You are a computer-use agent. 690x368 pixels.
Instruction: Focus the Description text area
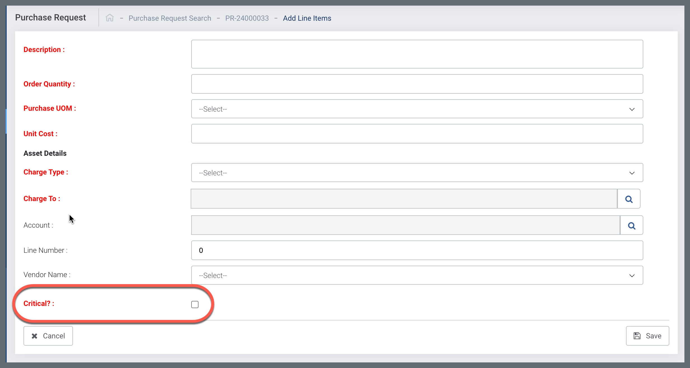click(417, 54)
